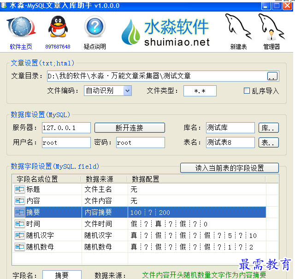
Task: Click the 字段名或位置 column header
Action: pos(47,179)
